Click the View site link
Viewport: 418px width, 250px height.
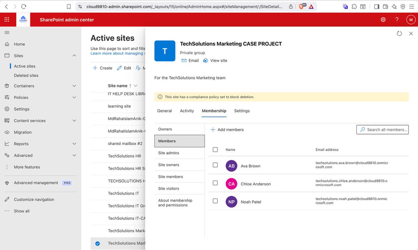[215, 61]
